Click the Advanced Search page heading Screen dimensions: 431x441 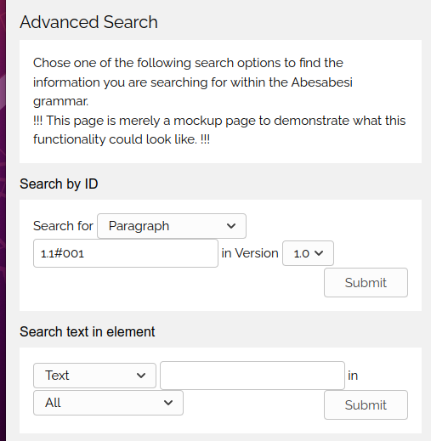point(88,22)
